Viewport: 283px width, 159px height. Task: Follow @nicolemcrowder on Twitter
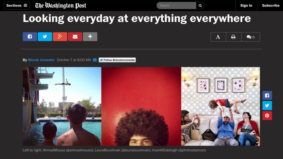(117, 60)
